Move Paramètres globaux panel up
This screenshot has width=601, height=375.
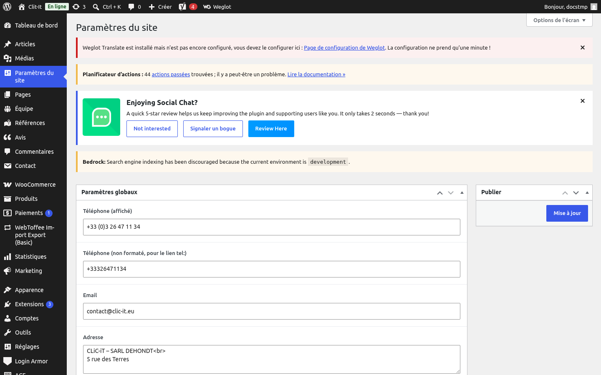(440, 192)
